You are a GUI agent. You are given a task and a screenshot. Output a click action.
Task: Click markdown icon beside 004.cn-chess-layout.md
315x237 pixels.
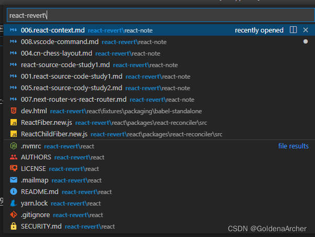pos(14,53)
